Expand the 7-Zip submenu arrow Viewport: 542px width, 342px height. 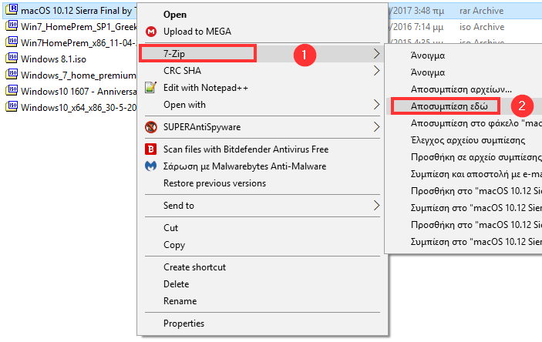[376, 54]
